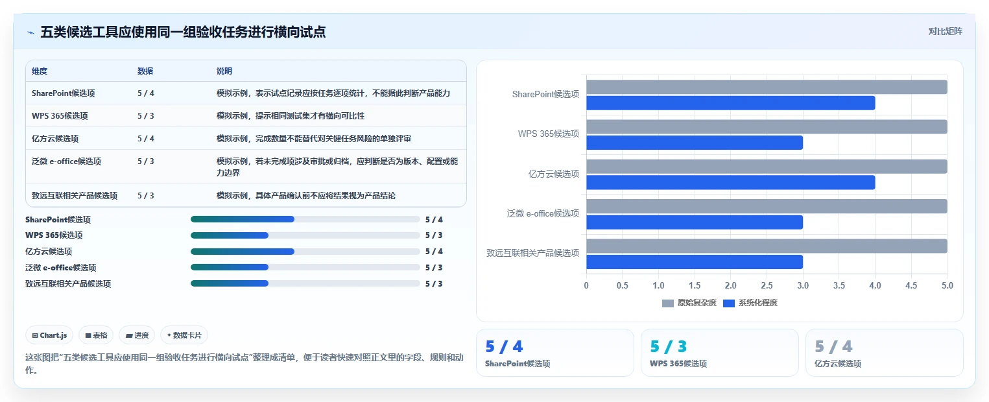The width and height of the screenshot is (989, 402).
Task: Click the caption paragraph starting 这张图把
Action: [245, 364]
